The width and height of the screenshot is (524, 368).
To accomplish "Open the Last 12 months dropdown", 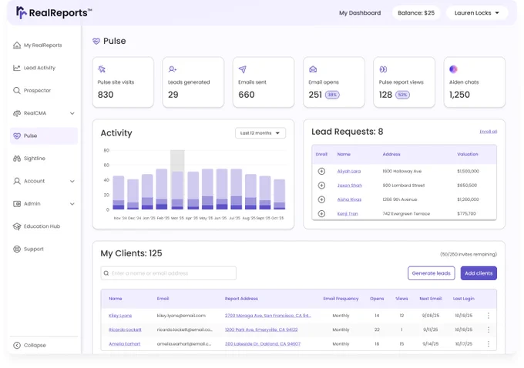I will click(260, 133).
